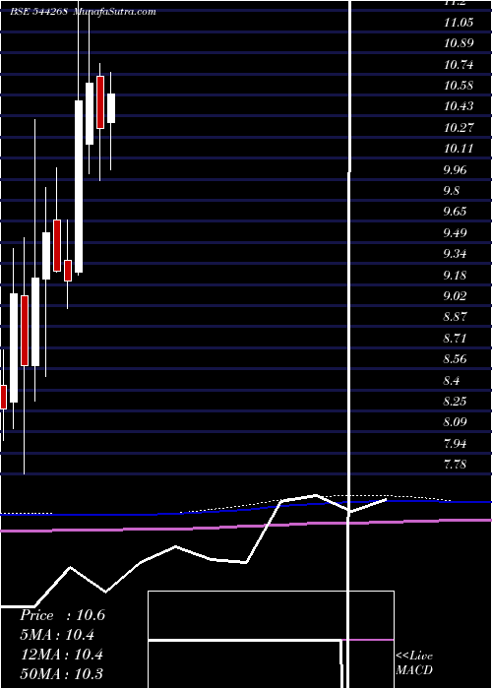492x689 pixels.
Task: Select the 9.34 price axis label
Action: tap(455, 254)
